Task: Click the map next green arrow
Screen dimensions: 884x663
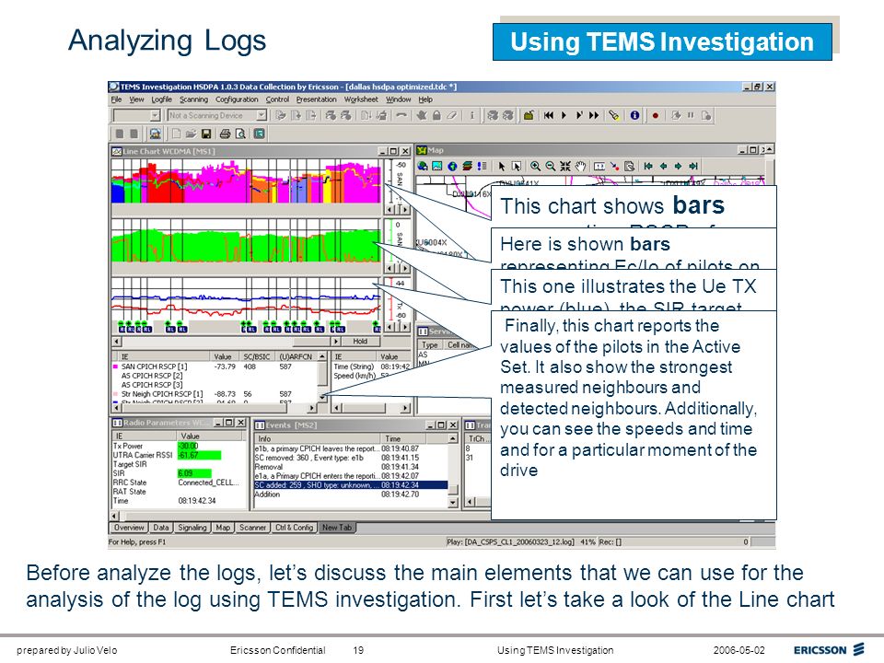Action: coord(679,167)
